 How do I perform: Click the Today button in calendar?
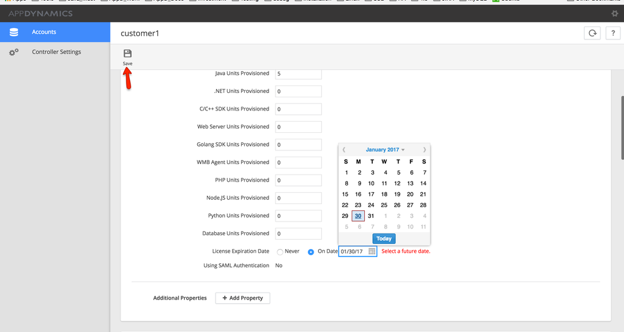[x=384, y=238]
